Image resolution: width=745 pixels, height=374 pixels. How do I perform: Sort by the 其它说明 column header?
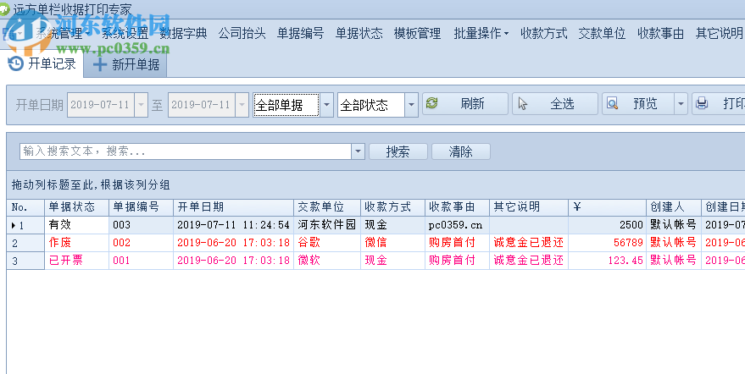[529, 207]
